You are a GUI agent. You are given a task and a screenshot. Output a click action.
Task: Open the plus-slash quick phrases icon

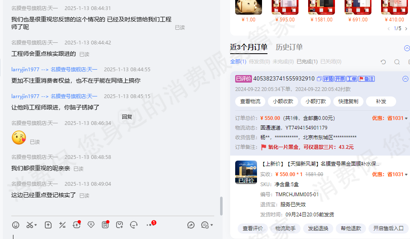(62, 225)
